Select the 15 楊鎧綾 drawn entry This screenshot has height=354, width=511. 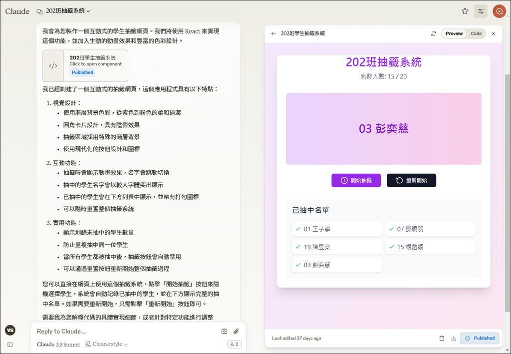(x=430, y=247)
